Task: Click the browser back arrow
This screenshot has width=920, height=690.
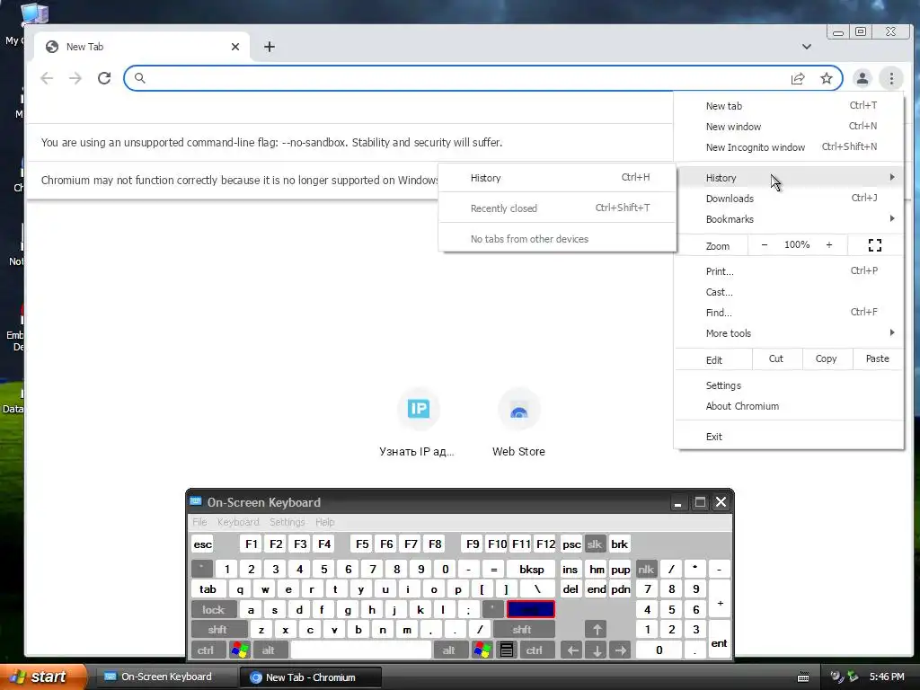Action: click(x=47, y=78)
